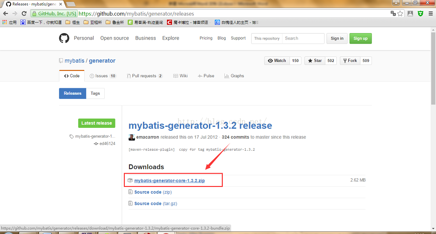Open the mybatis-generator-1... tag link

coord(92,136)
